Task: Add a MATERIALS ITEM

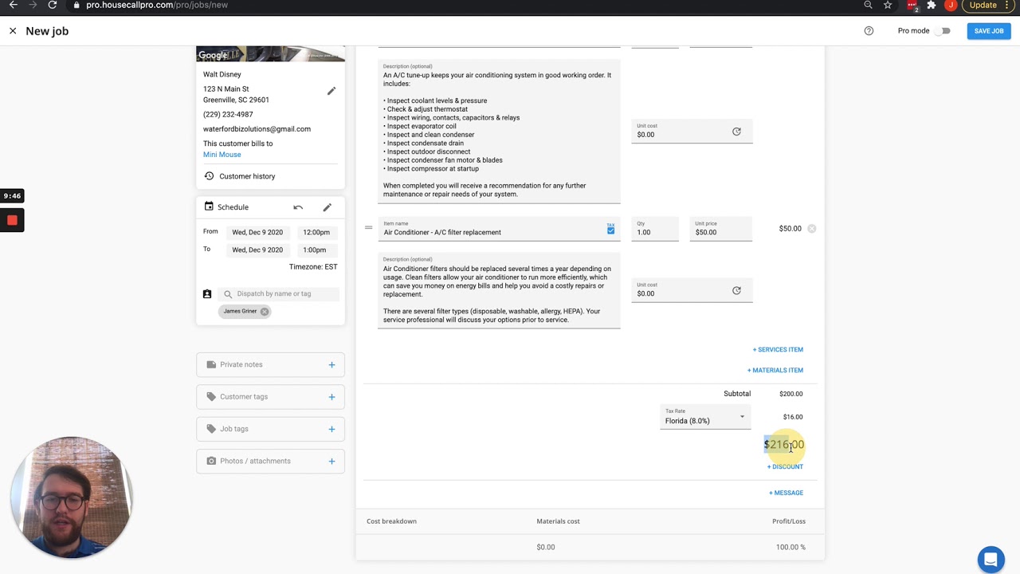Action: pyautogui.click(x=775, y=370)
